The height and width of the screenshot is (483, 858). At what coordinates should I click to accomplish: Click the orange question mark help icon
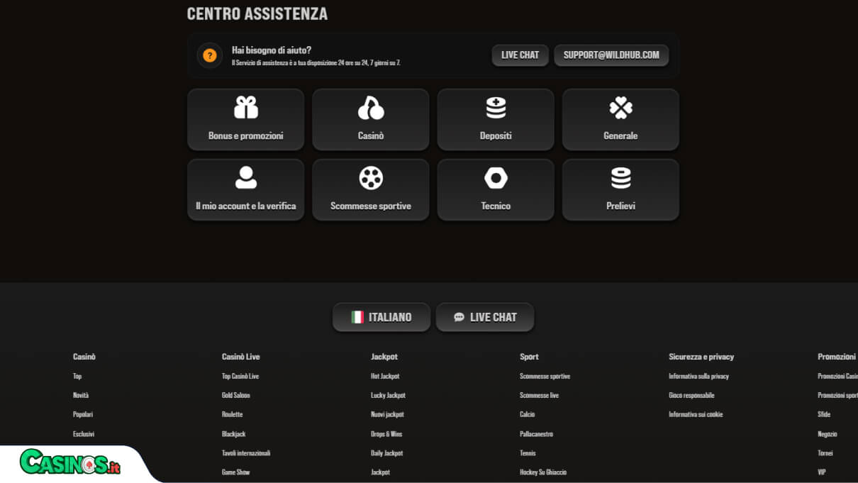210,55
